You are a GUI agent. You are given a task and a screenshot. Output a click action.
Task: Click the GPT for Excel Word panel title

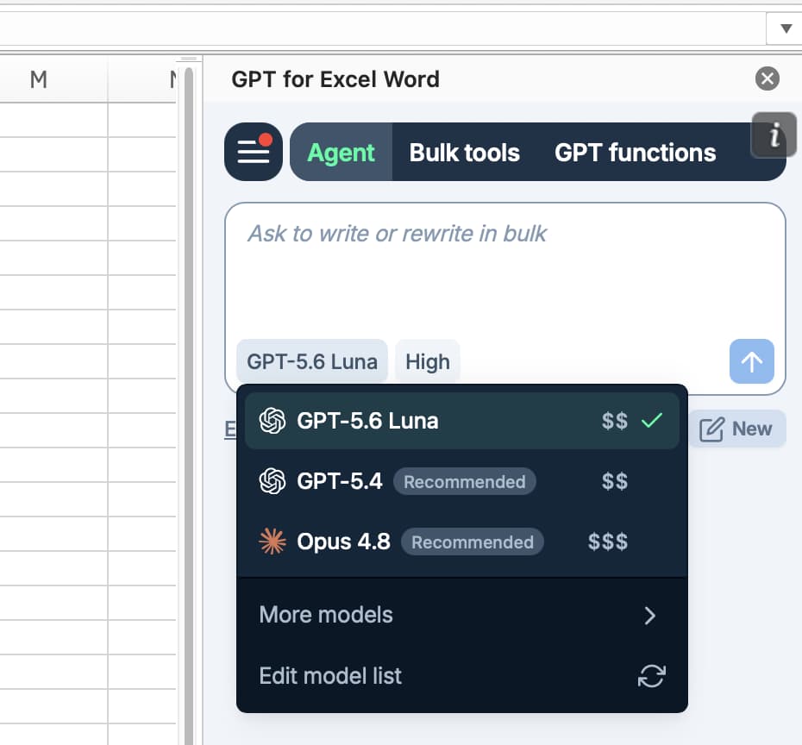[335, 79]
